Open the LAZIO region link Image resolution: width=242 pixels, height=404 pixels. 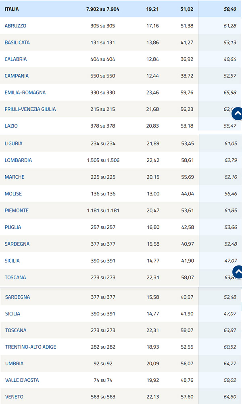pos(11,126)
